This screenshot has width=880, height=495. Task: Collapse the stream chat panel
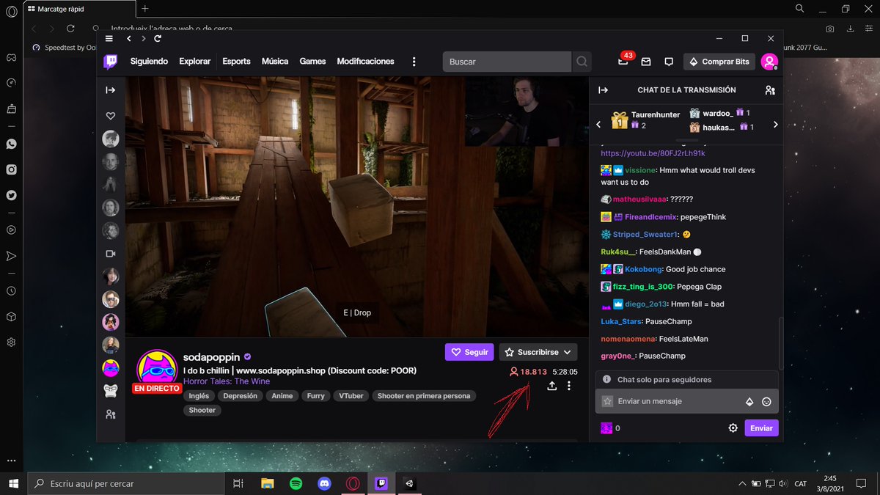tap(603, 90)
